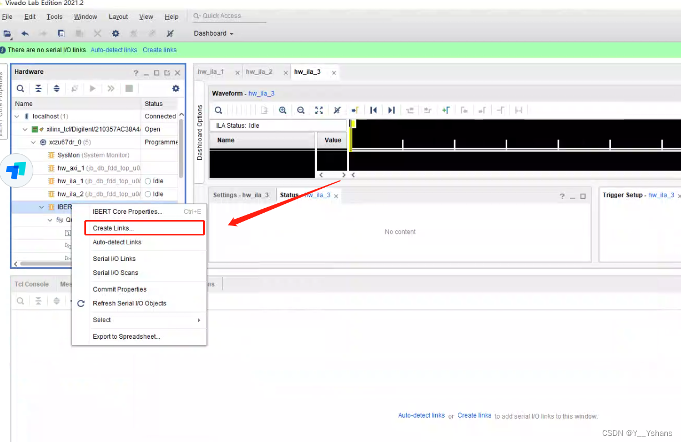The height and width of the screenshot is (442, 681).
Task: Click stop trigger square in Hardware toolbar
Action: [129, 88]
